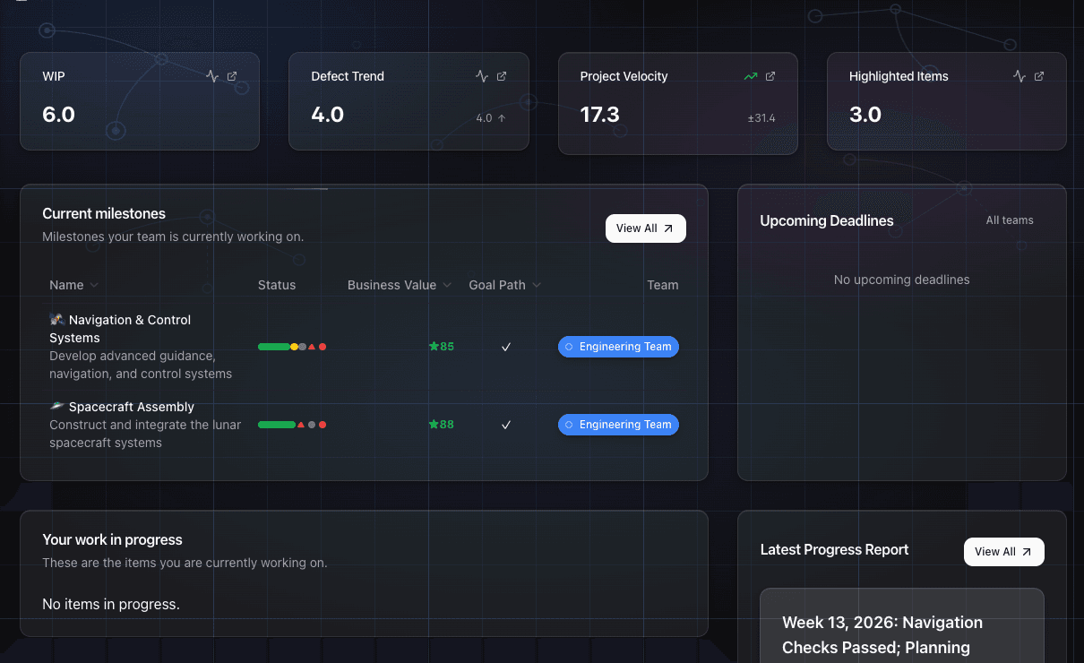The image size is (1084, 663).
Task: Select the green trend arrow on Project Velocity
Action: (751, 76)
